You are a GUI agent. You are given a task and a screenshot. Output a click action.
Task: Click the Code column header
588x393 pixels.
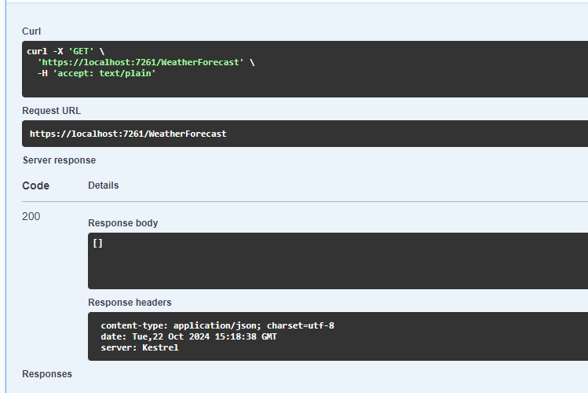click(35, 186)
